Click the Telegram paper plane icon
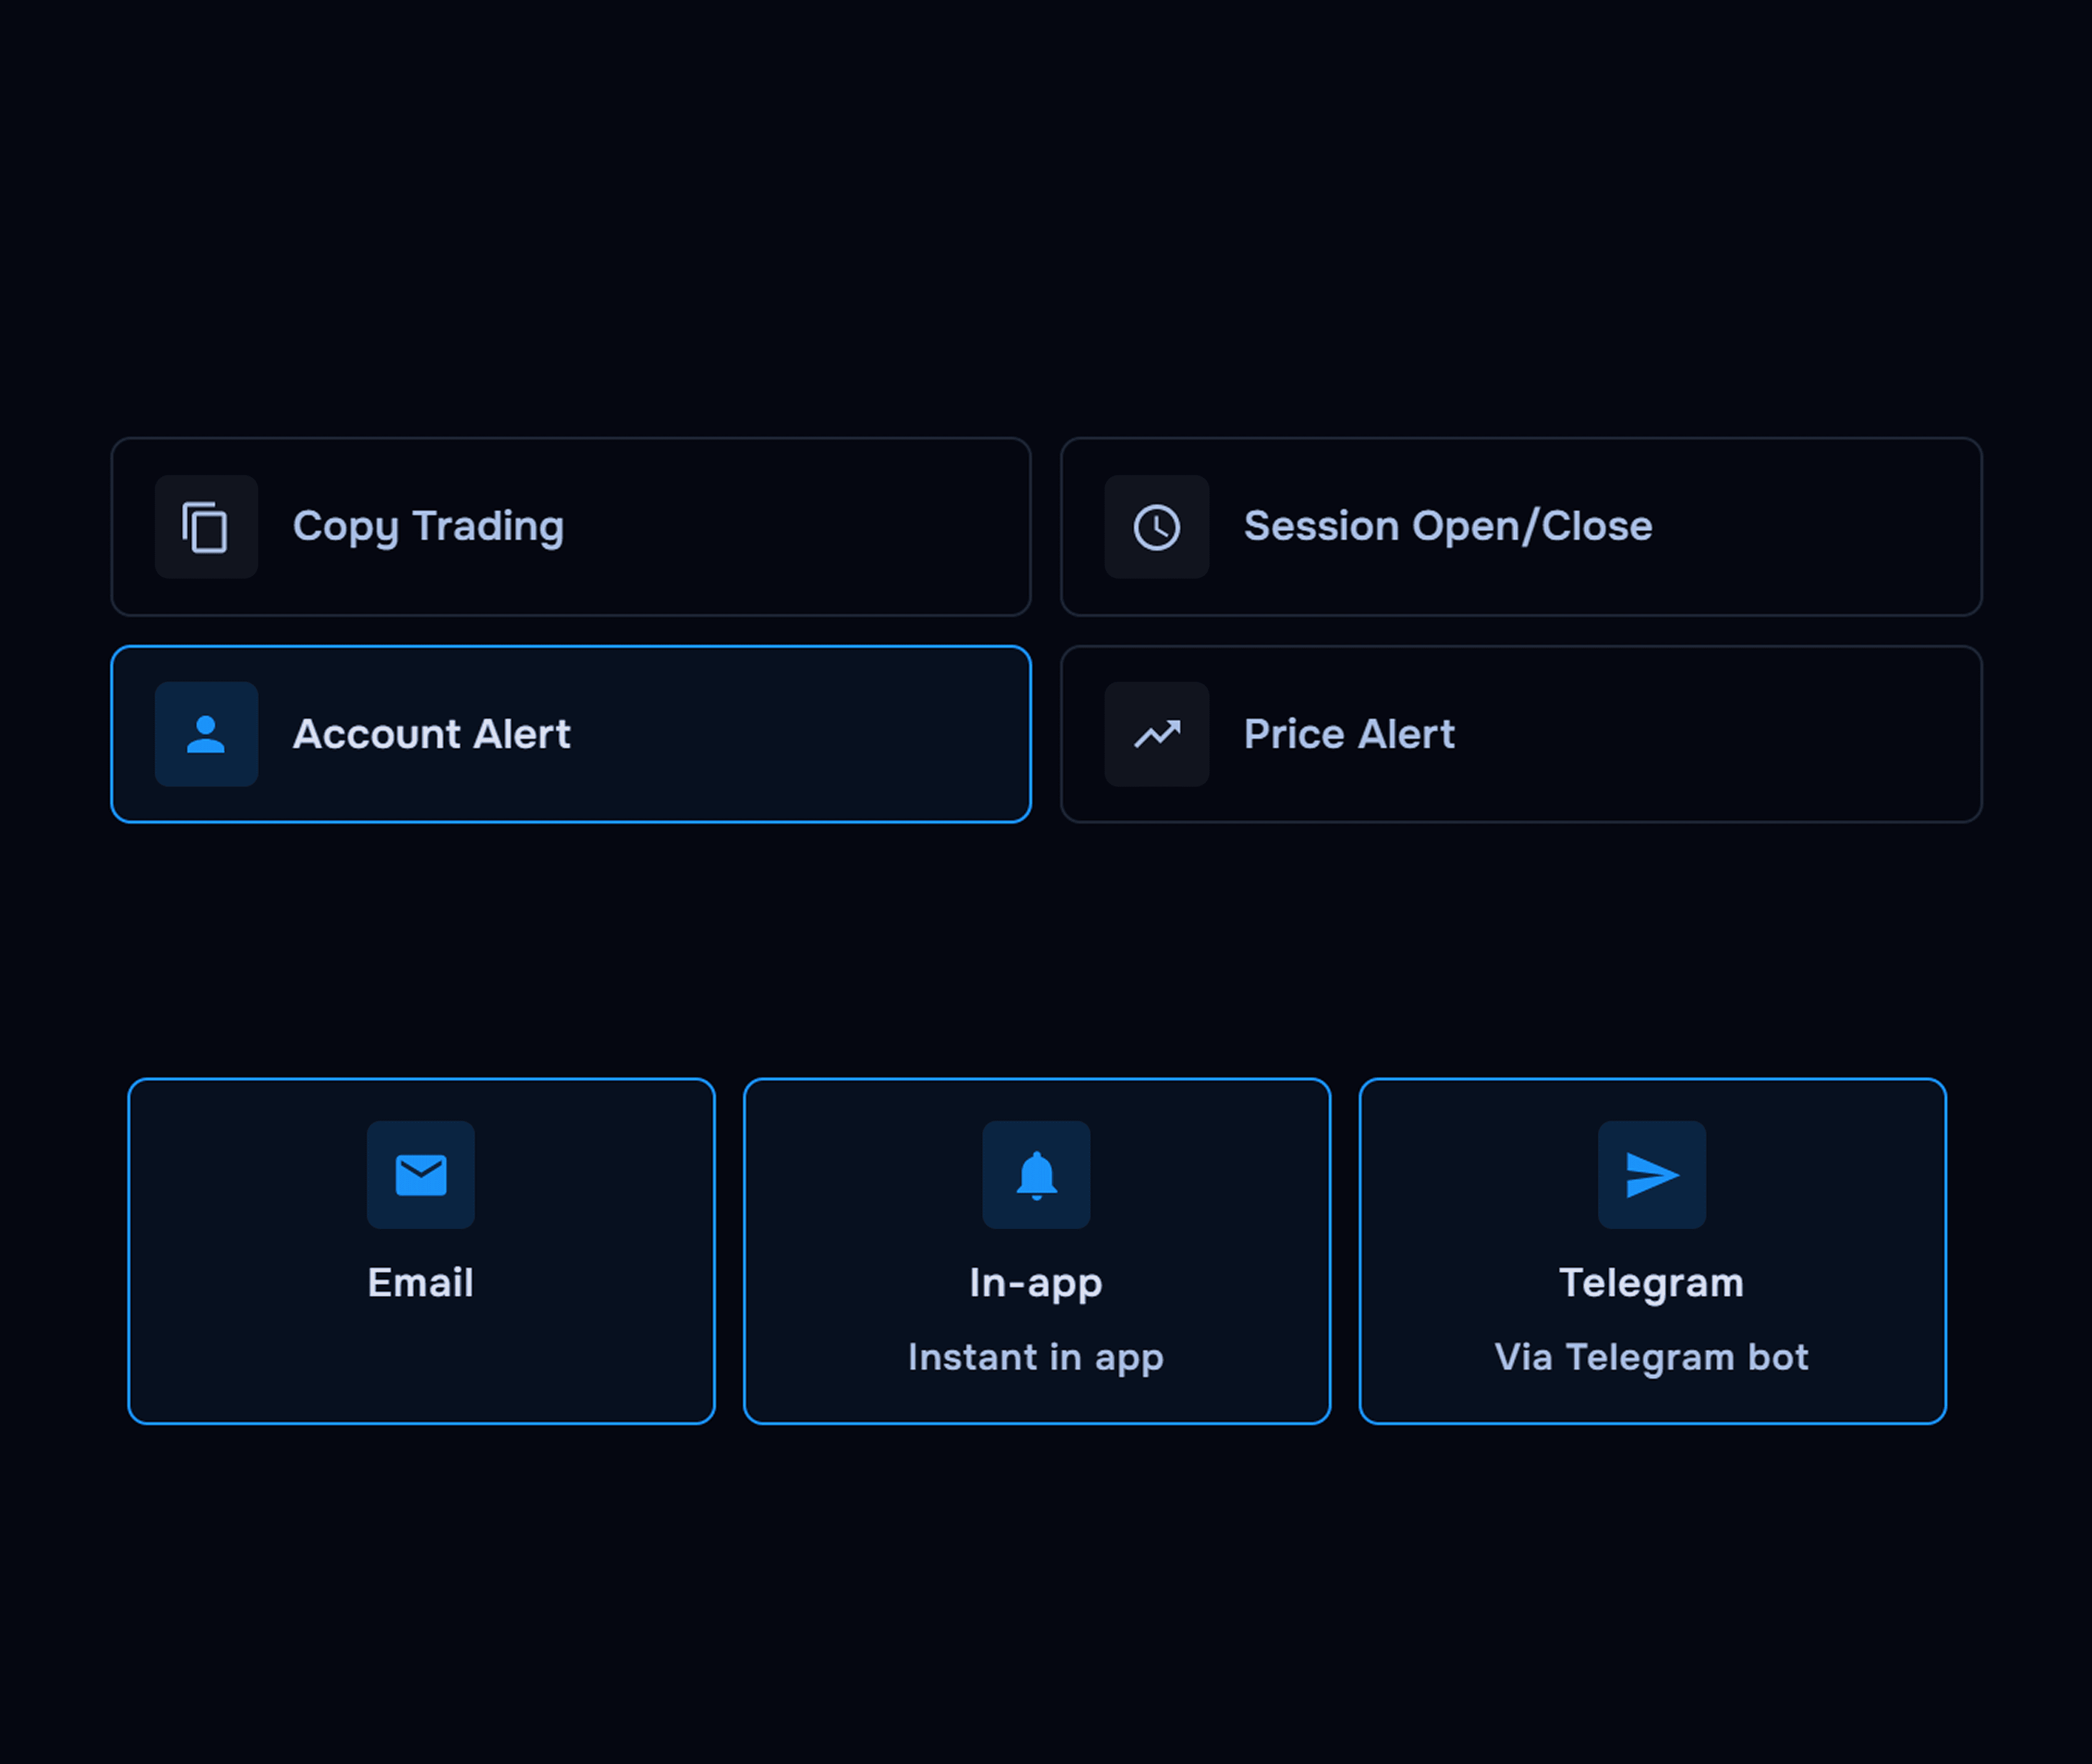Screen dimensions: 2092x1764 coord(1651,1175)
